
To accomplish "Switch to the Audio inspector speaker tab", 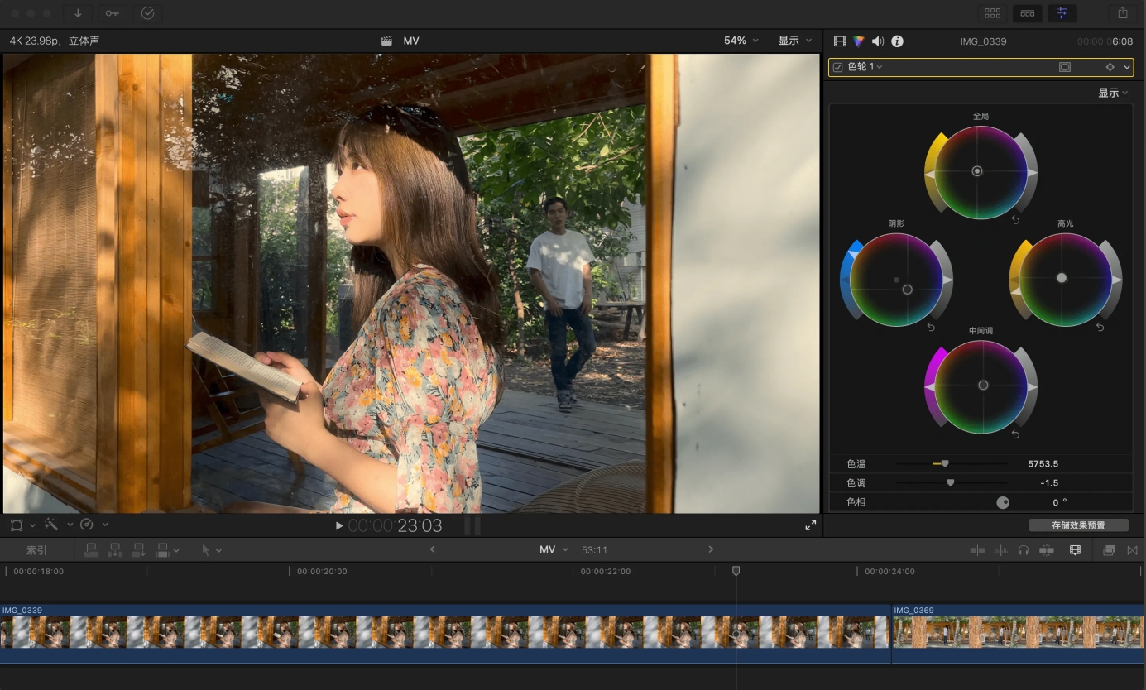I will pyautogui.click(x=878, y=41).
